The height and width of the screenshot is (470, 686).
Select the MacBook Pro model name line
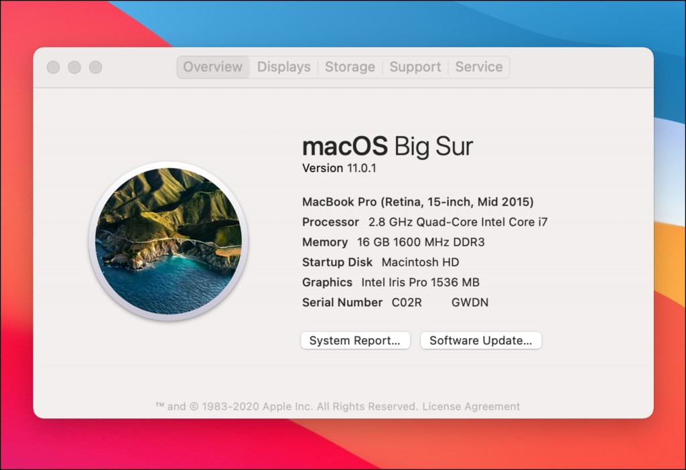(418, 202)
